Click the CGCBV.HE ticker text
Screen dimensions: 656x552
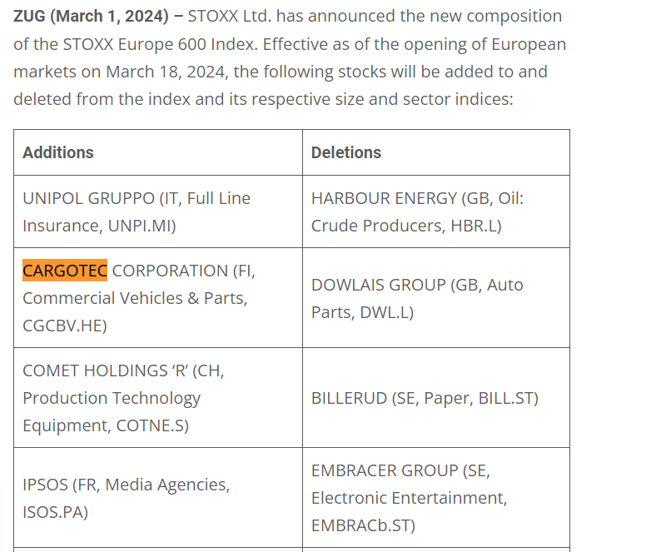coord(64,326)
